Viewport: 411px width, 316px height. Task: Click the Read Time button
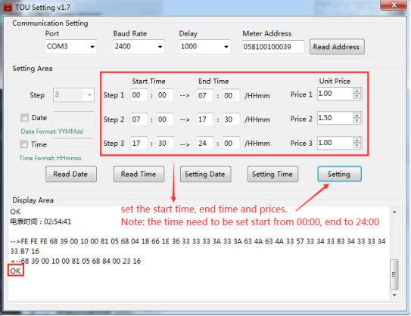pyautogui.click(x=139, y=174)
